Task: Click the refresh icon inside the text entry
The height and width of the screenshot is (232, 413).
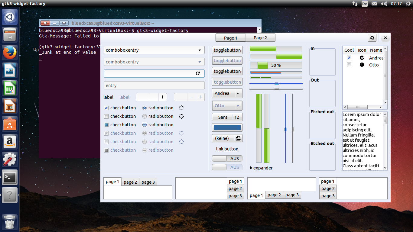Action: 198,73
